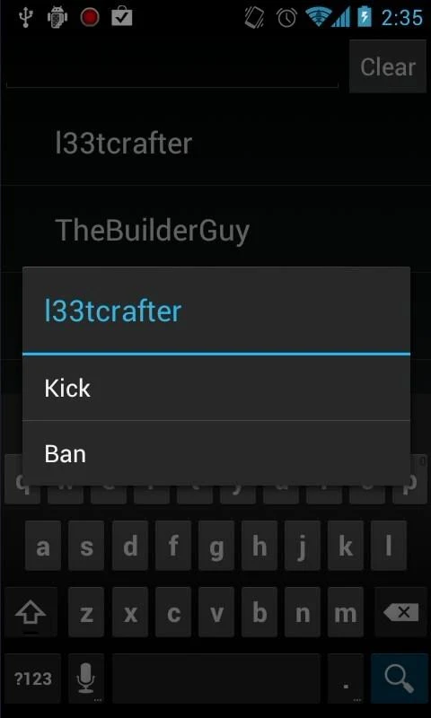The height and width of the screenshot is (718, 431).
Task: Tap the letter g key
Action: click(x=216, y=546)
